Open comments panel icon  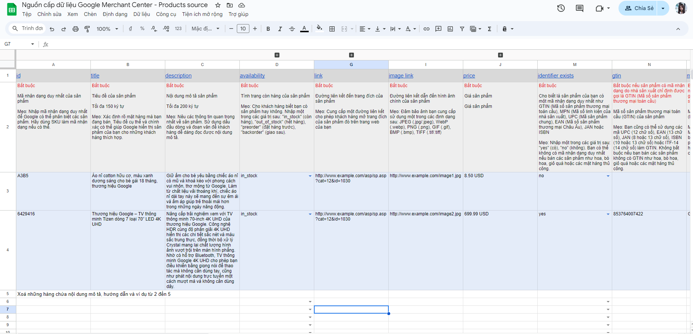click(580, 8)
